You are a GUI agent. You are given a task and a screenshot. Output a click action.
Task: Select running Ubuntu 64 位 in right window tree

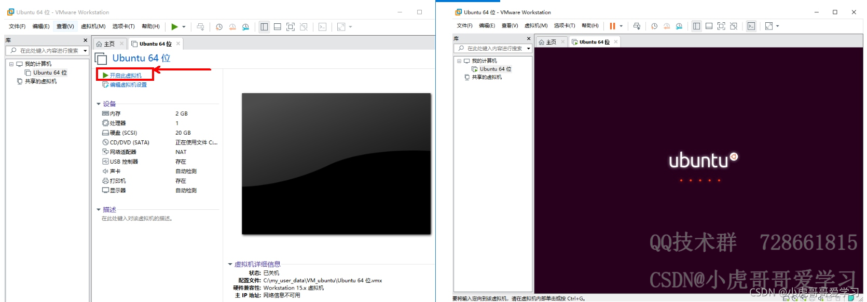coord(491,69)
